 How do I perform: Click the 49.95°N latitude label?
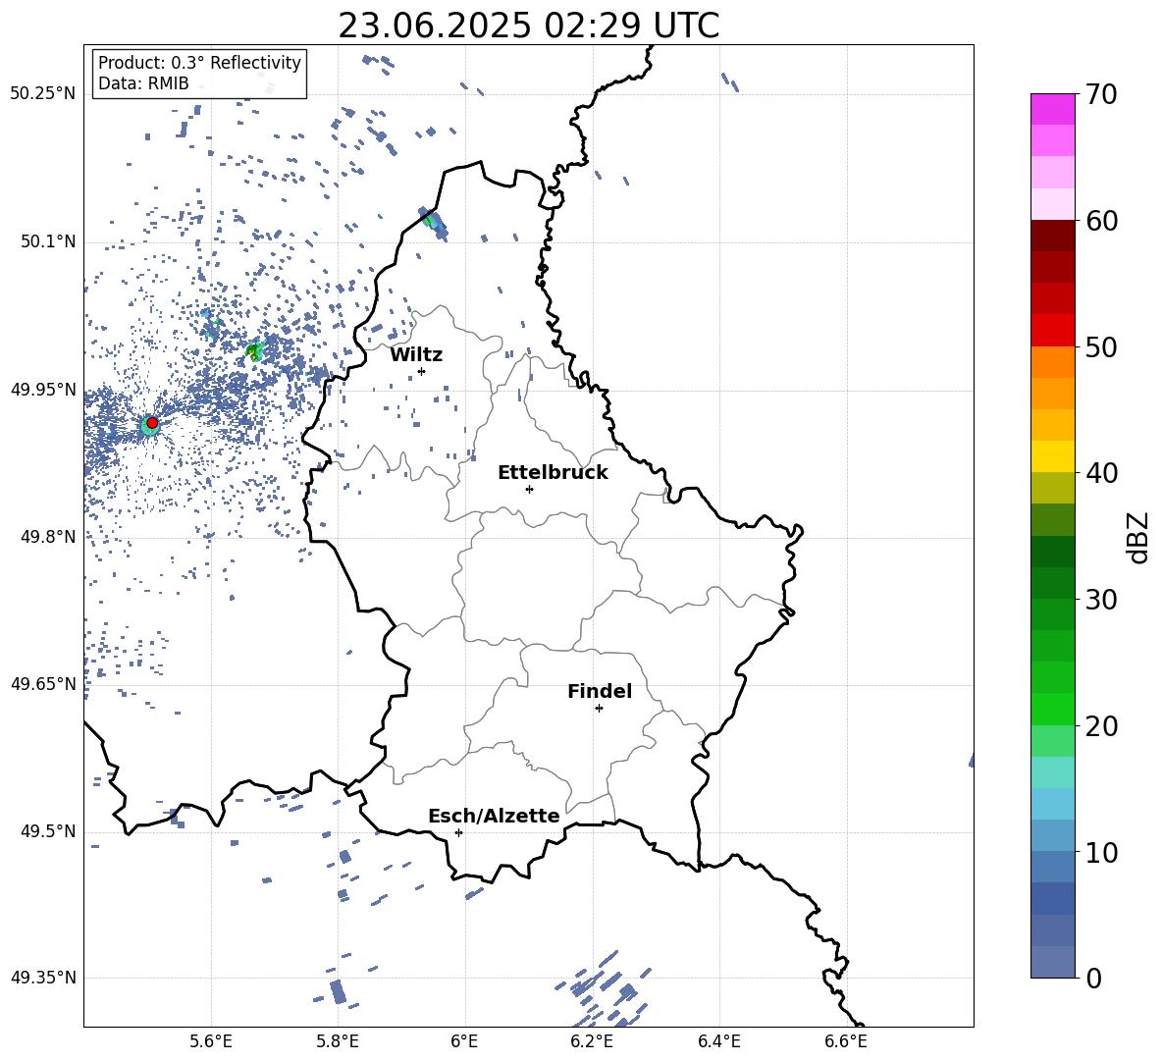(x=43, y=390)
